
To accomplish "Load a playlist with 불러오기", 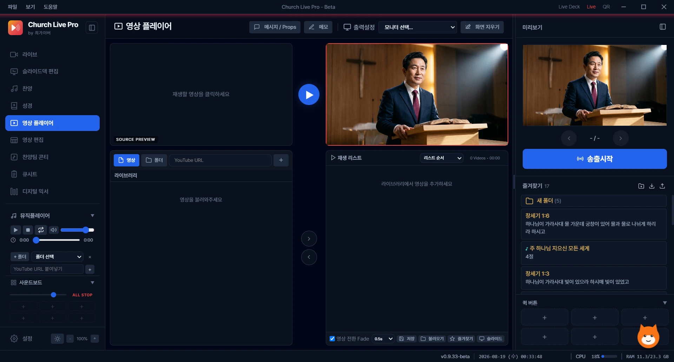I will 432,339.
